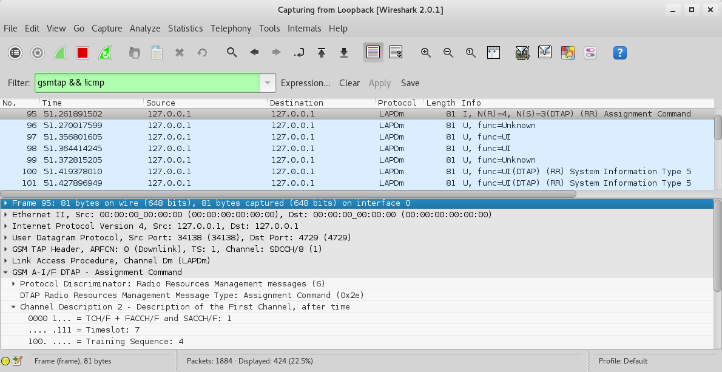Expand Internet Protocol Version 4 row
Viewport: 722px width, 372px height.
point(5,226)
